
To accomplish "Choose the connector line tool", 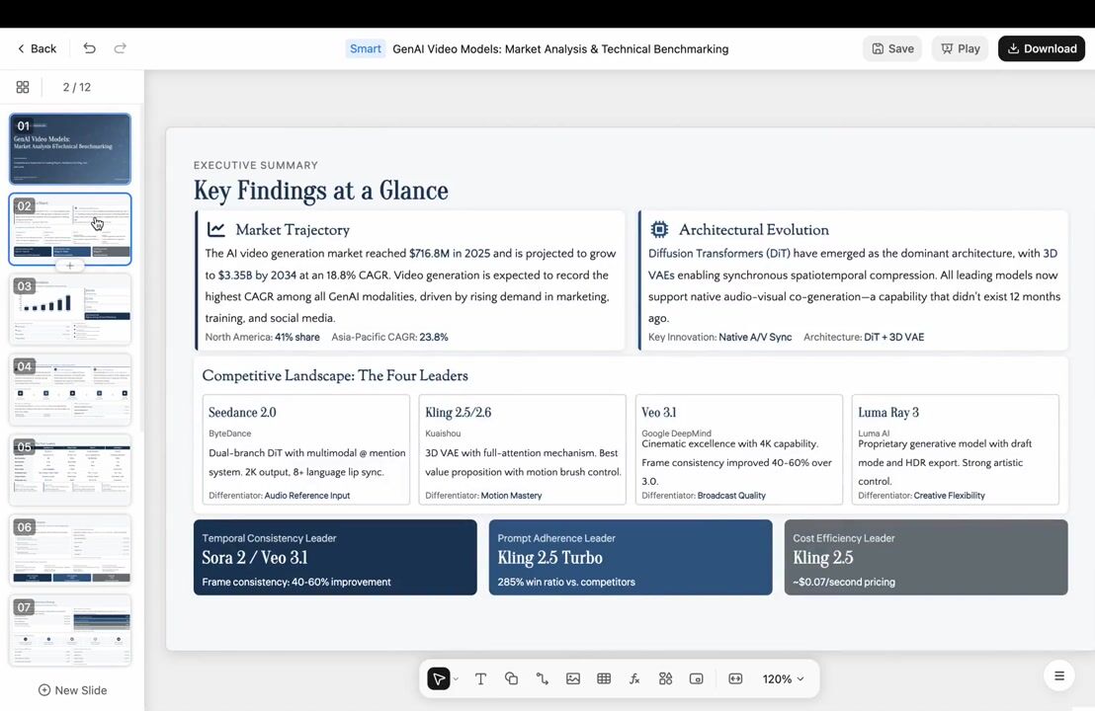I will point(542,678).
